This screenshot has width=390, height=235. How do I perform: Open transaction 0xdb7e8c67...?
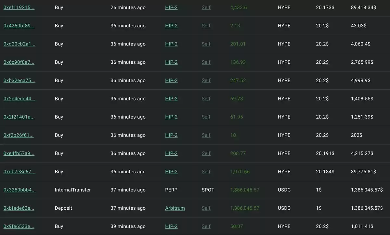pos(19,171)
